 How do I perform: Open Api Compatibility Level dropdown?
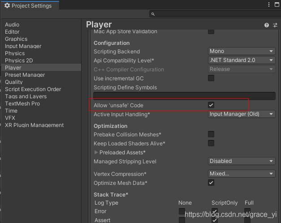point(242,60)
